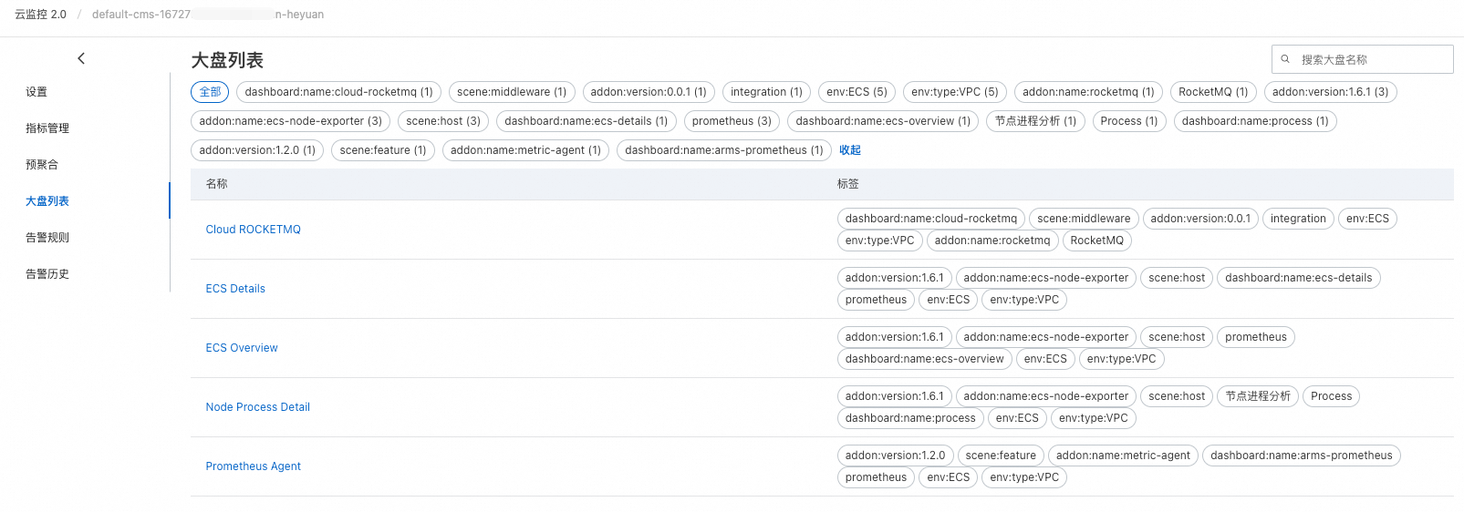Click 标签 column header
The width and height of the screenshot is (1464, 512).
tap(848, 184)
